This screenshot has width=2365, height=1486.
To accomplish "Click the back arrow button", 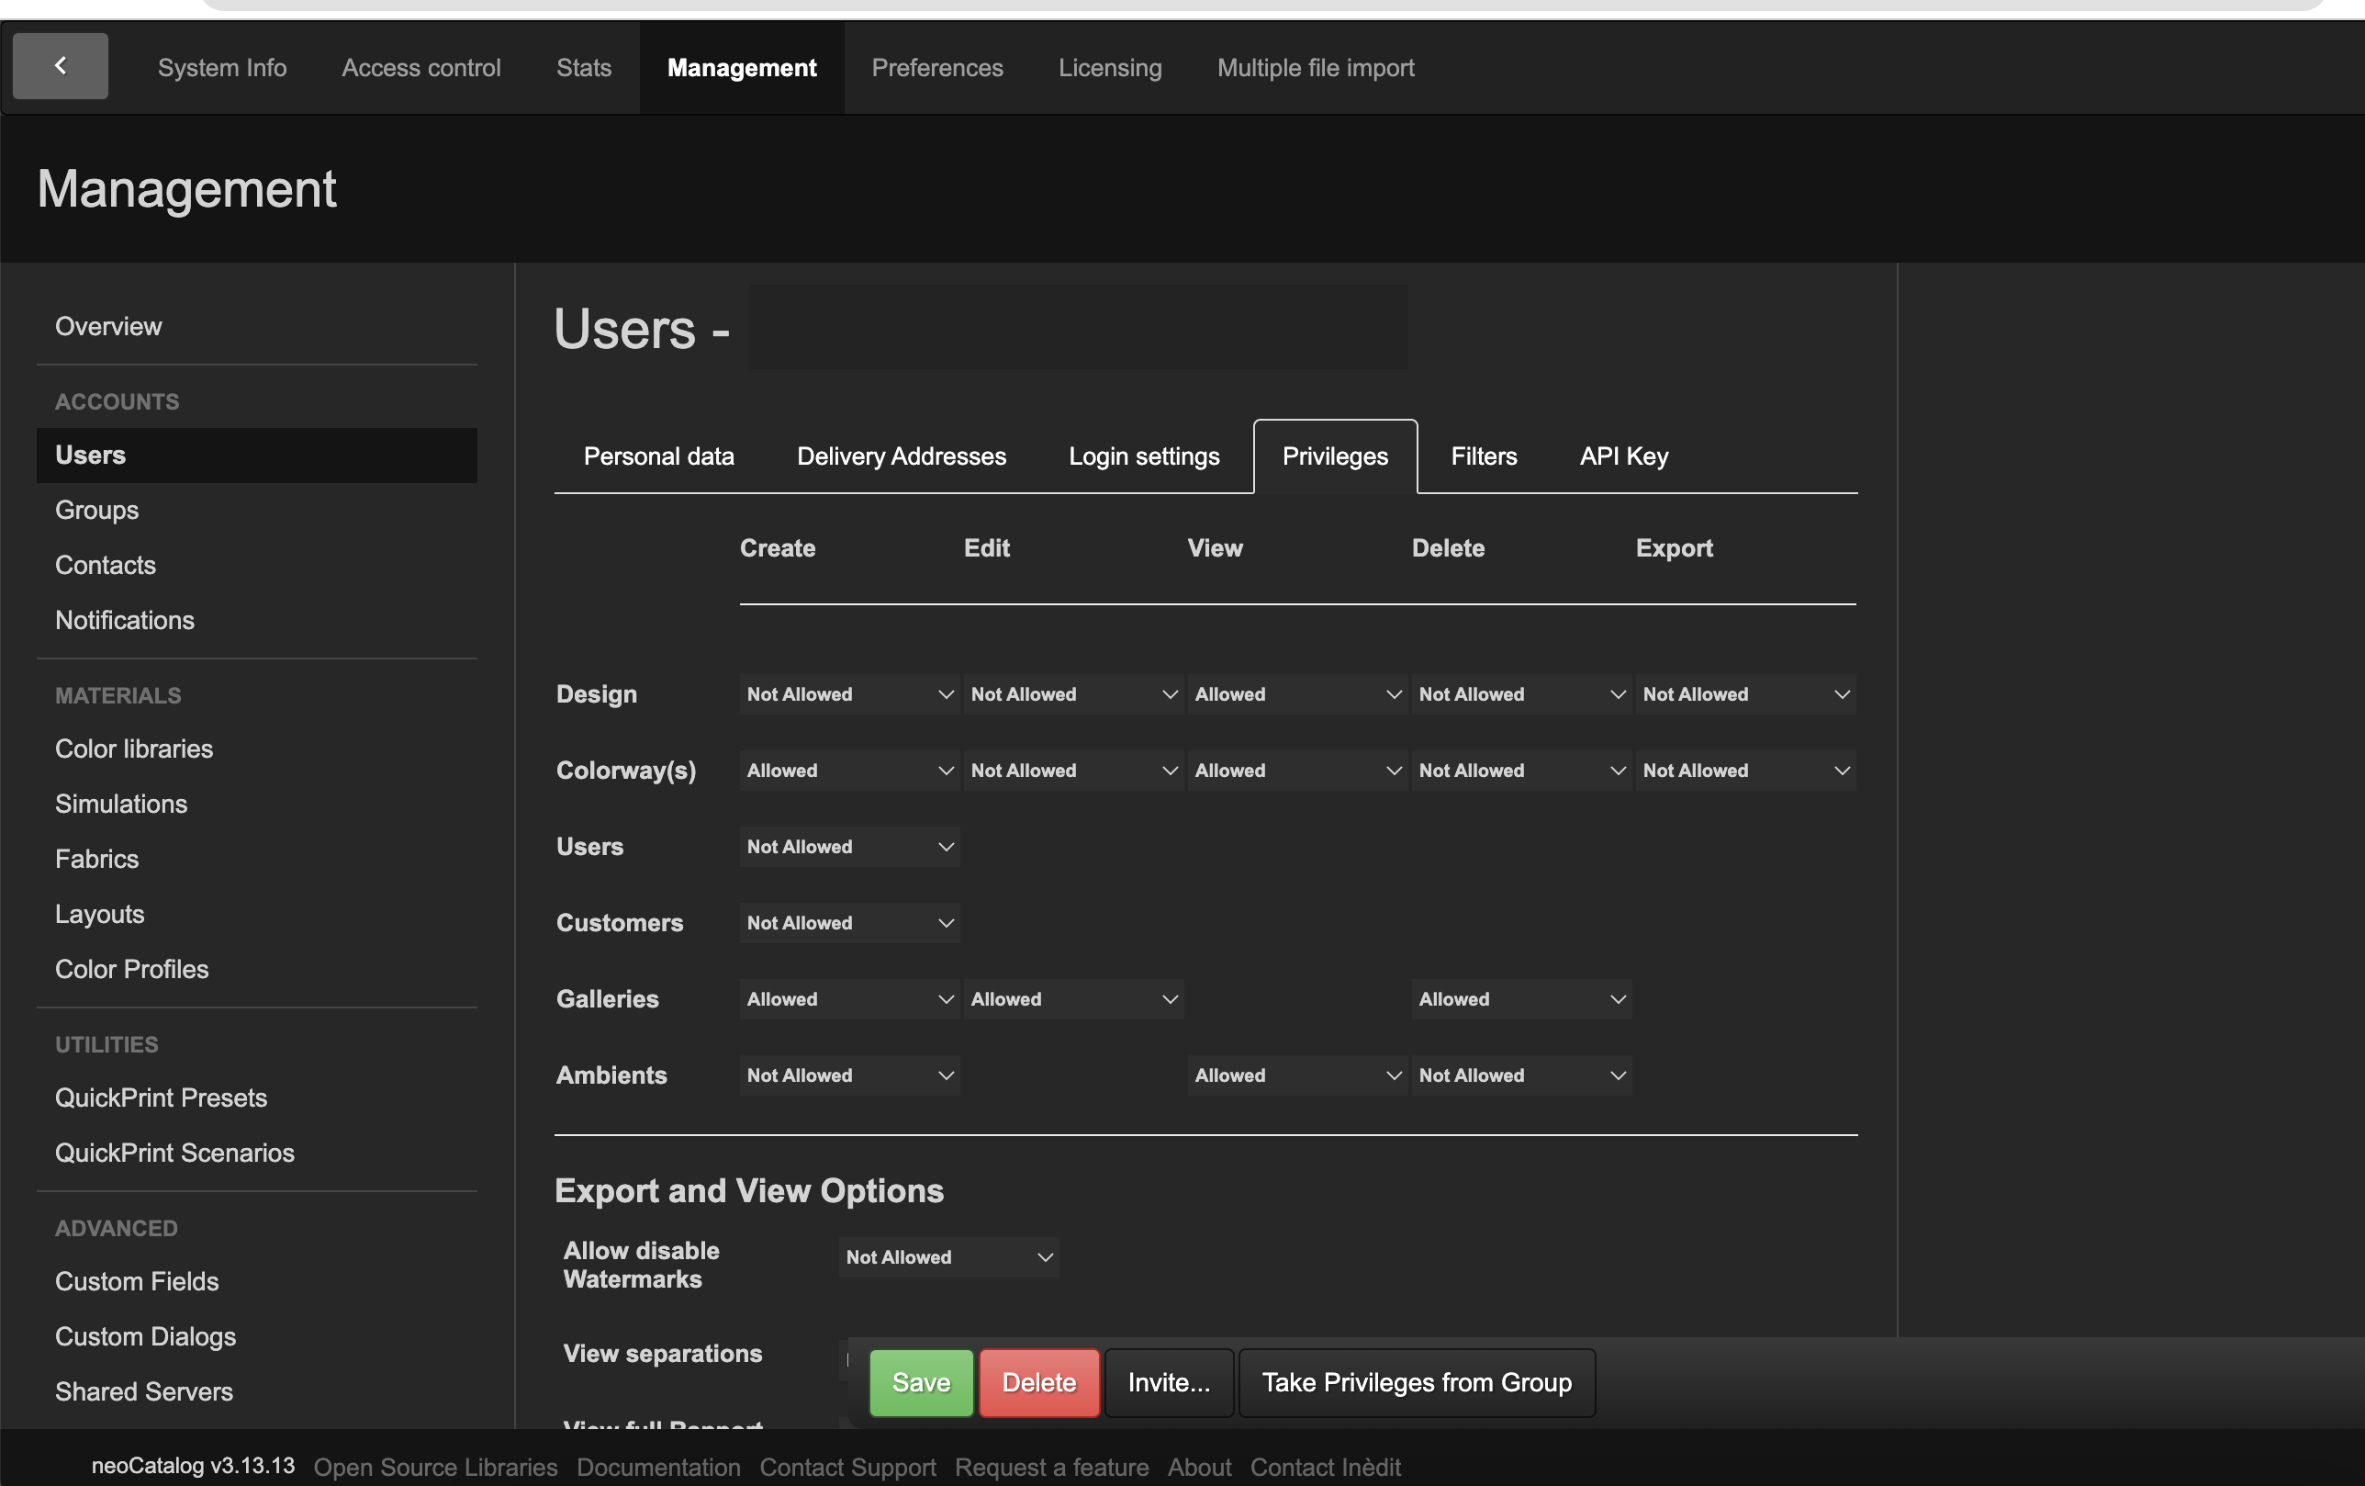I will [x=60, y=66].
